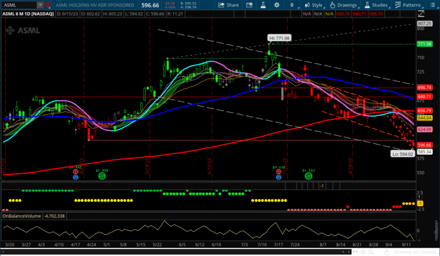
Task: Click the July red earnings phone icon
Action: coord(279,171)
